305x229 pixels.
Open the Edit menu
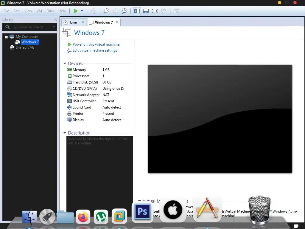coord(17,11)
